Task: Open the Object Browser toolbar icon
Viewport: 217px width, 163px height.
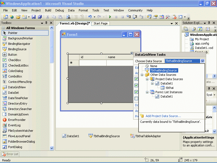Action: tap(161, 17)
